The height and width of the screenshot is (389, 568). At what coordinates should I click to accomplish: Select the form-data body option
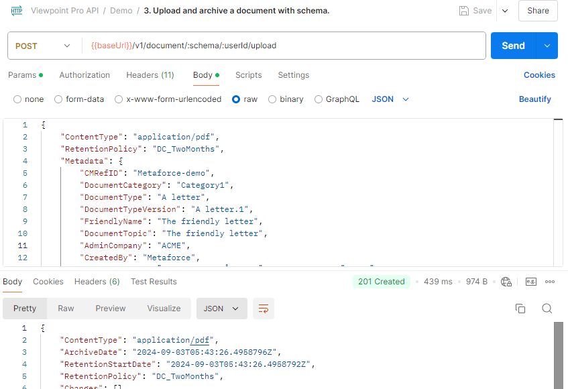click(58, 99)
